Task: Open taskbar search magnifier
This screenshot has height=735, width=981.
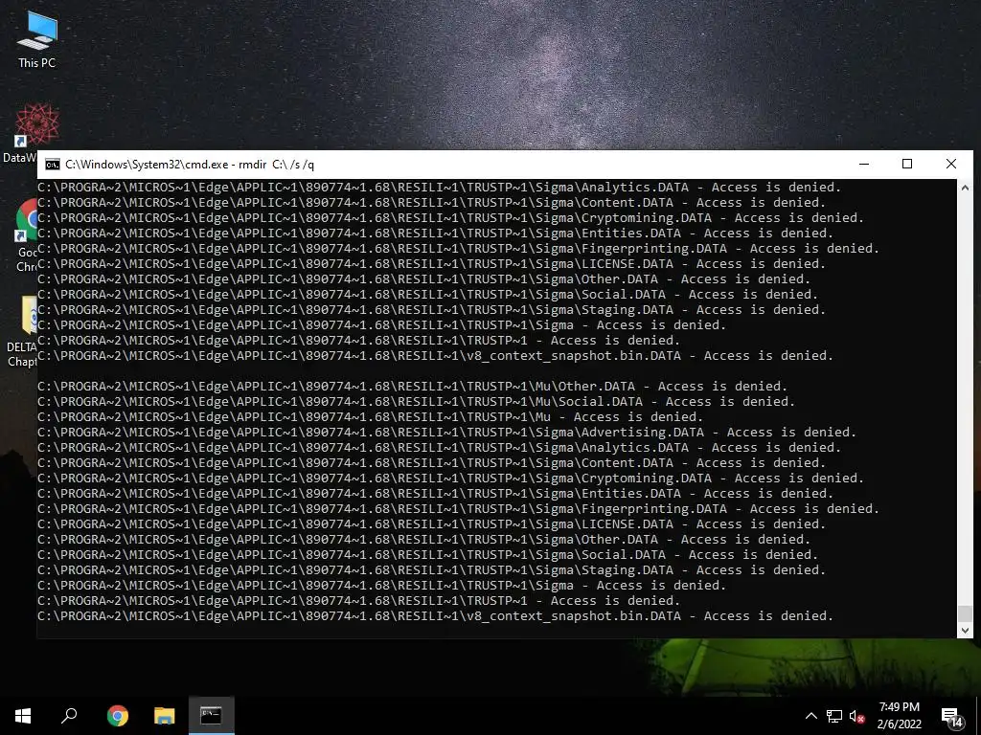Action: point(69,716)
